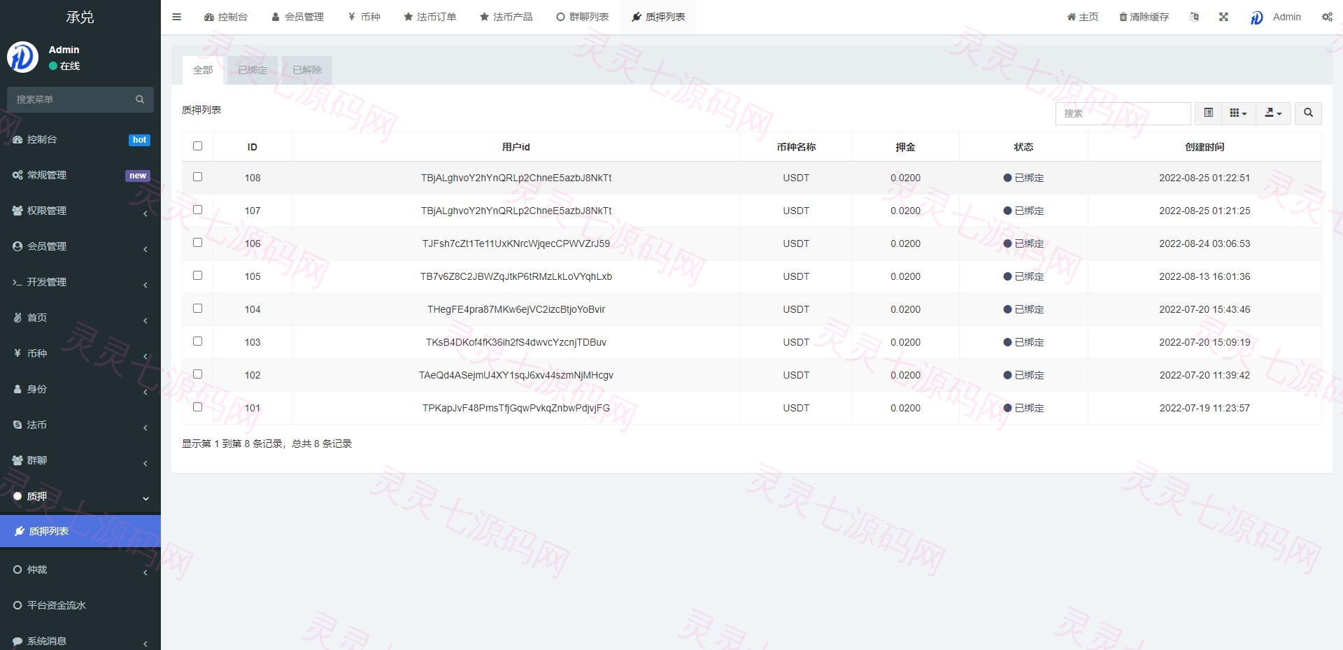Click the group icon beside 权限管理
Viewport: 1343px width, 650px height.
click(17, 211)
